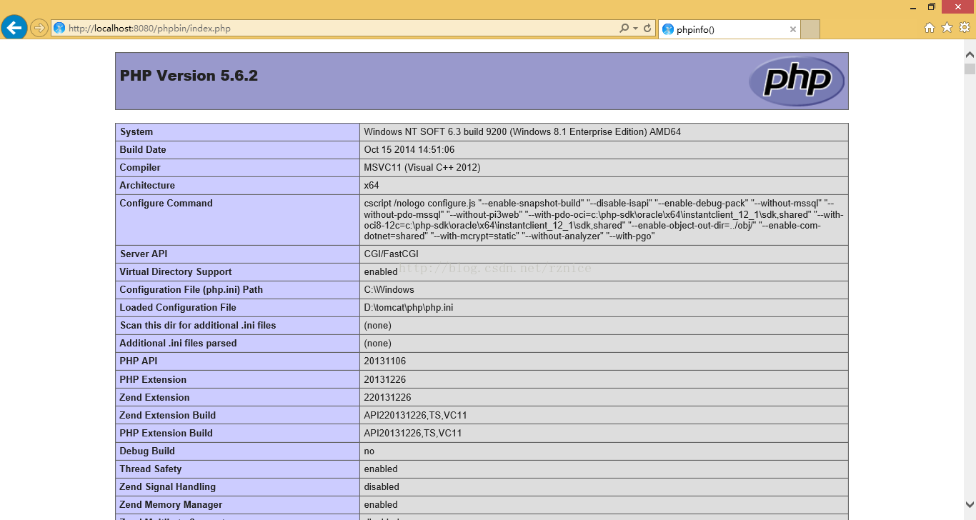Select 'Additional .ini files parsed' label
Image resolution: width=976 pixels, height=520 pixels.
tap(179, 344)
